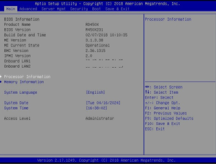Click the F1: General Help hint
This screenshot has height=164, width=216.
tap(163, 108)
